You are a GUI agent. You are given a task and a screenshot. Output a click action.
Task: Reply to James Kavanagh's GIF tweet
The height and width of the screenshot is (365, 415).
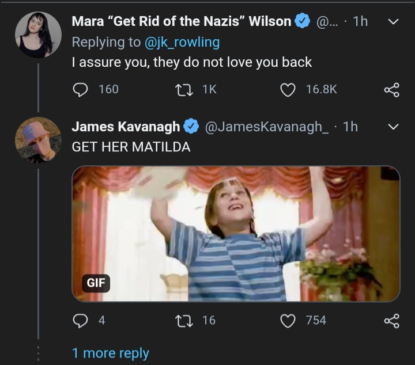point(80,321)
